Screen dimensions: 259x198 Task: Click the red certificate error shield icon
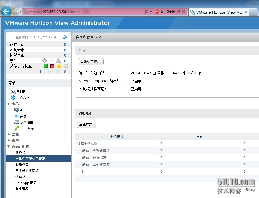tap(157, 12)
